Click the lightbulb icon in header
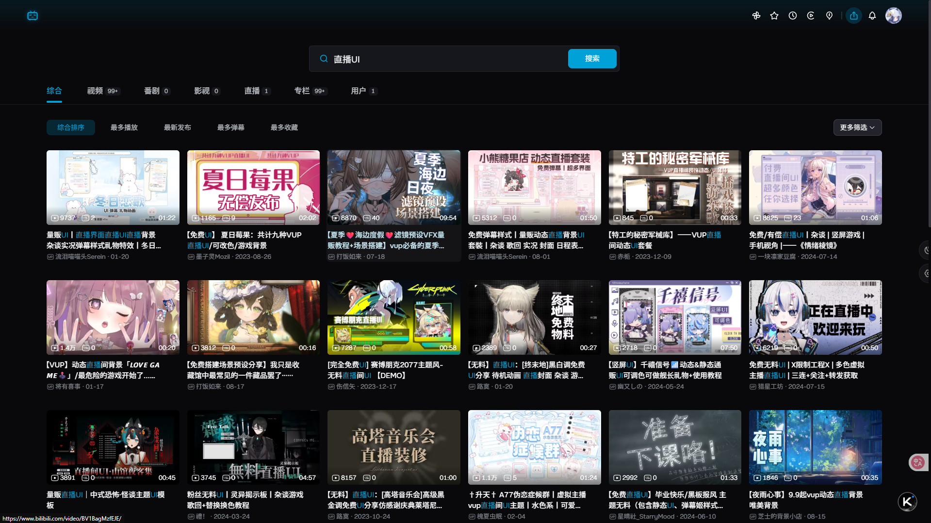 829,16
